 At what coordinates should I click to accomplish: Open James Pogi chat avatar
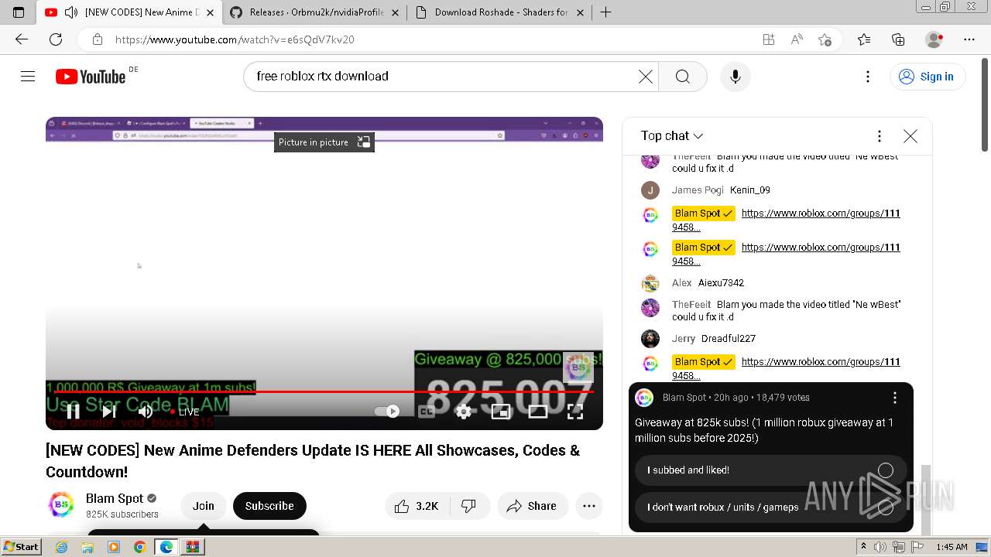tap(650, 190)
